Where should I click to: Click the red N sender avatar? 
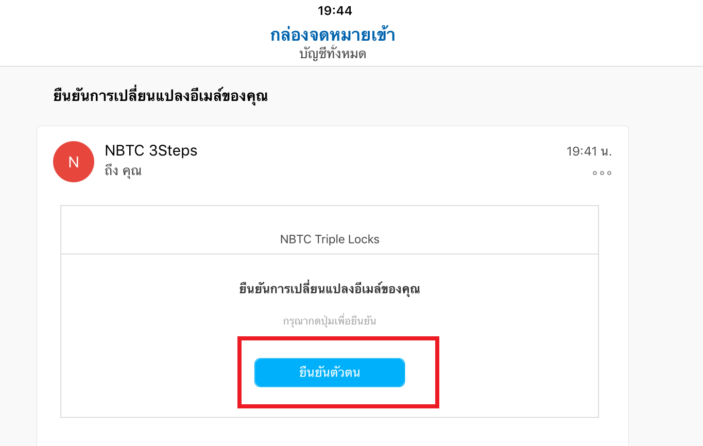[74, 162]
